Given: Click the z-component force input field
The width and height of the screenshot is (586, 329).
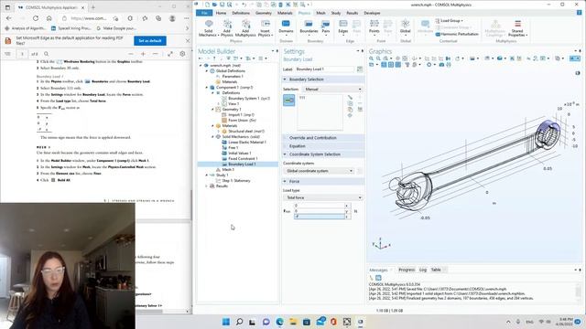Looking at the screenshot, I should pyautogui.click(x=320, y=217).
